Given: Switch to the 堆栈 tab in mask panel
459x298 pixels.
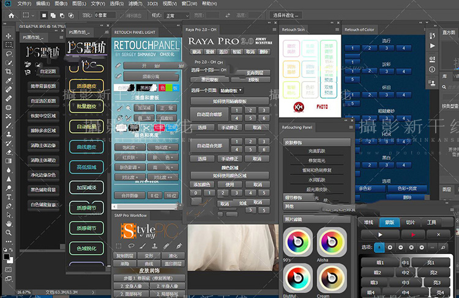Looking at the screenshot, I should pyautogui.click(x=368, y=222).
